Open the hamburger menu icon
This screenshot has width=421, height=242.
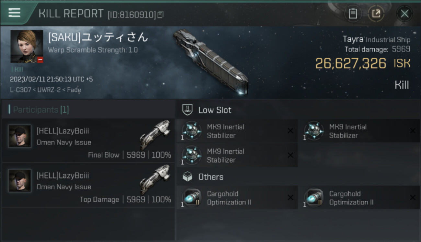pos(14,13)
